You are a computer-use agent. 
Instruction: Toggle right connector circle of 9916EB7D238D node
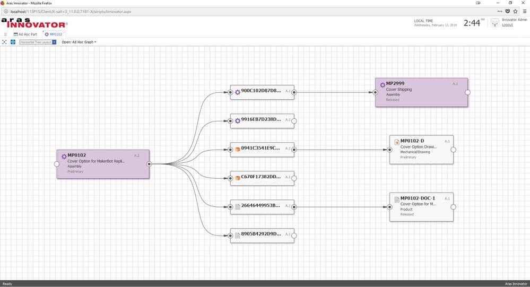(x=294, y=121)
